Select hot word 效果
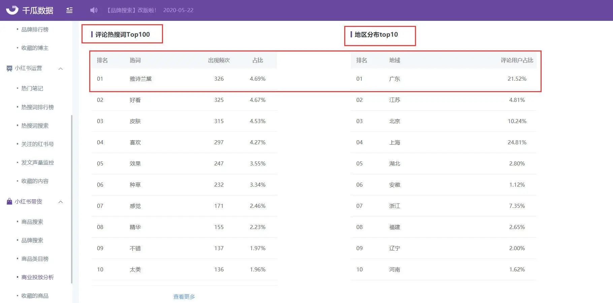Viewport: 613px width, 303px height. click(135, 163)
